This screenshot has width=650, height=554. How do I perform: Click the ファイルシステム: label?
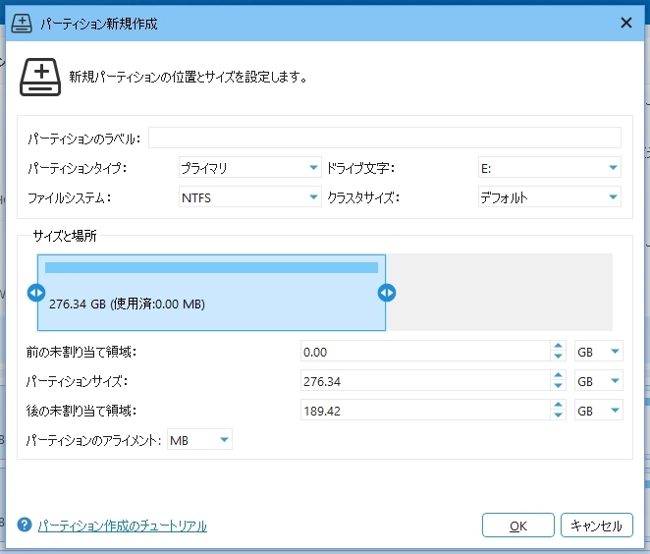point(70,197)
